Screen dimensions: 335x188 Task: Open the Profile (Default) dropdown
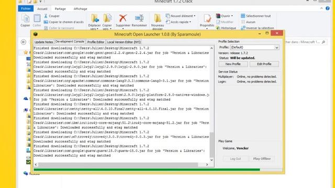[254, 48]
